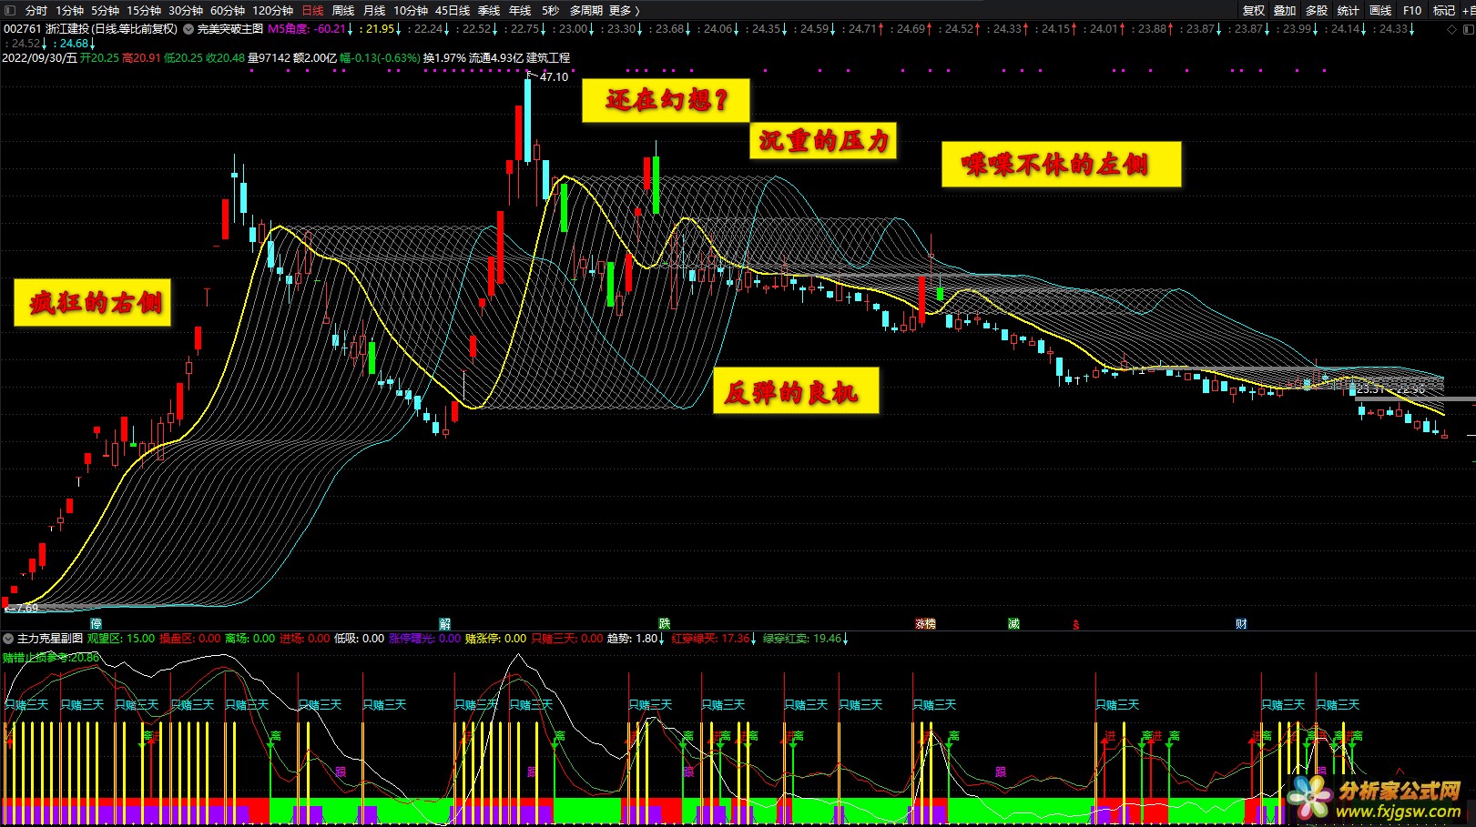Image resolution: width=1476 pixels, height=827 pixels.
Task: Open the 主力克星副图 indicator dropdown arrow
Action: coord(8,639)
